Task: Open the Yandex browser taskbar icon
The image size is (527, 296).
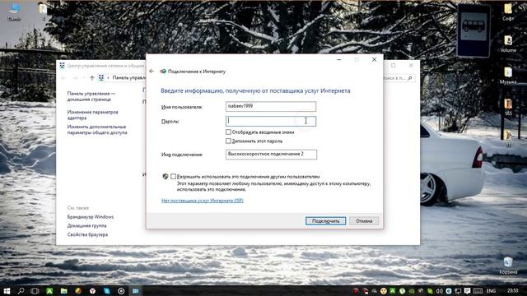Action: click(92, 290)
